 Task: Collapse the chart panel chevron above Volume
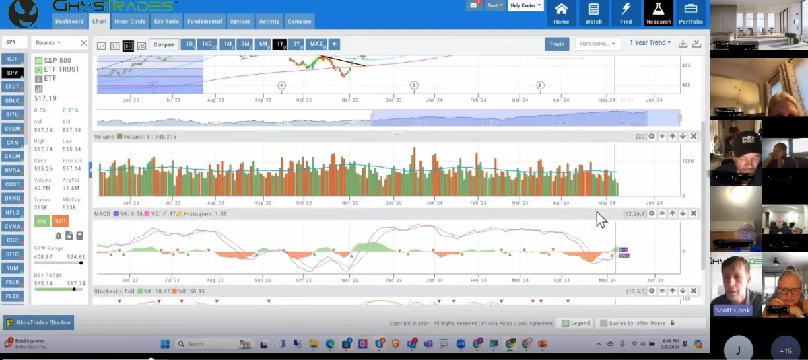pyautogui.click(x=397, y=134)
